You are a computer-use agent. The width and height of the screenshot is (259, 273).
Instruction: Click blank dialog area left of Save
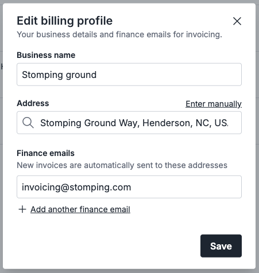click(107, 246)
